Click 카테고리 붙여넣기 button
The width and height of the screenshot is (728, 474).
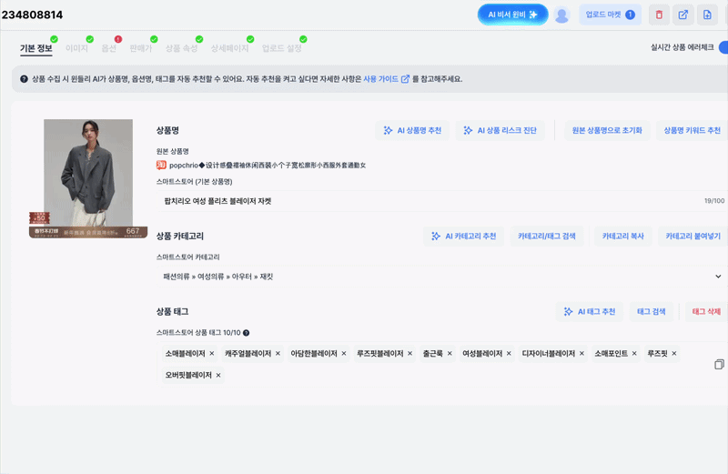coord(693,237)
